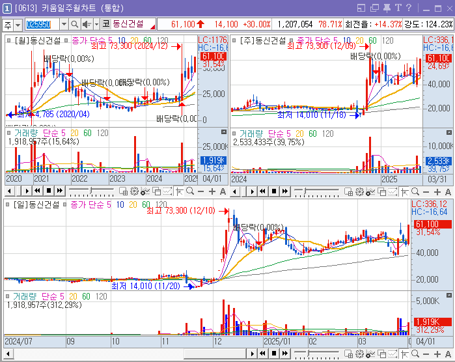
Task: Click the monthly chart stop button
Action: point(49,191)
